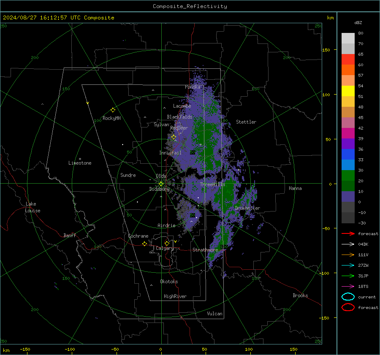The image size is (380, 355).
Task: Select the yellow radar-site diamond at Olds/Didsbury center
Action: pyautogui.click(x=161, y=184)
